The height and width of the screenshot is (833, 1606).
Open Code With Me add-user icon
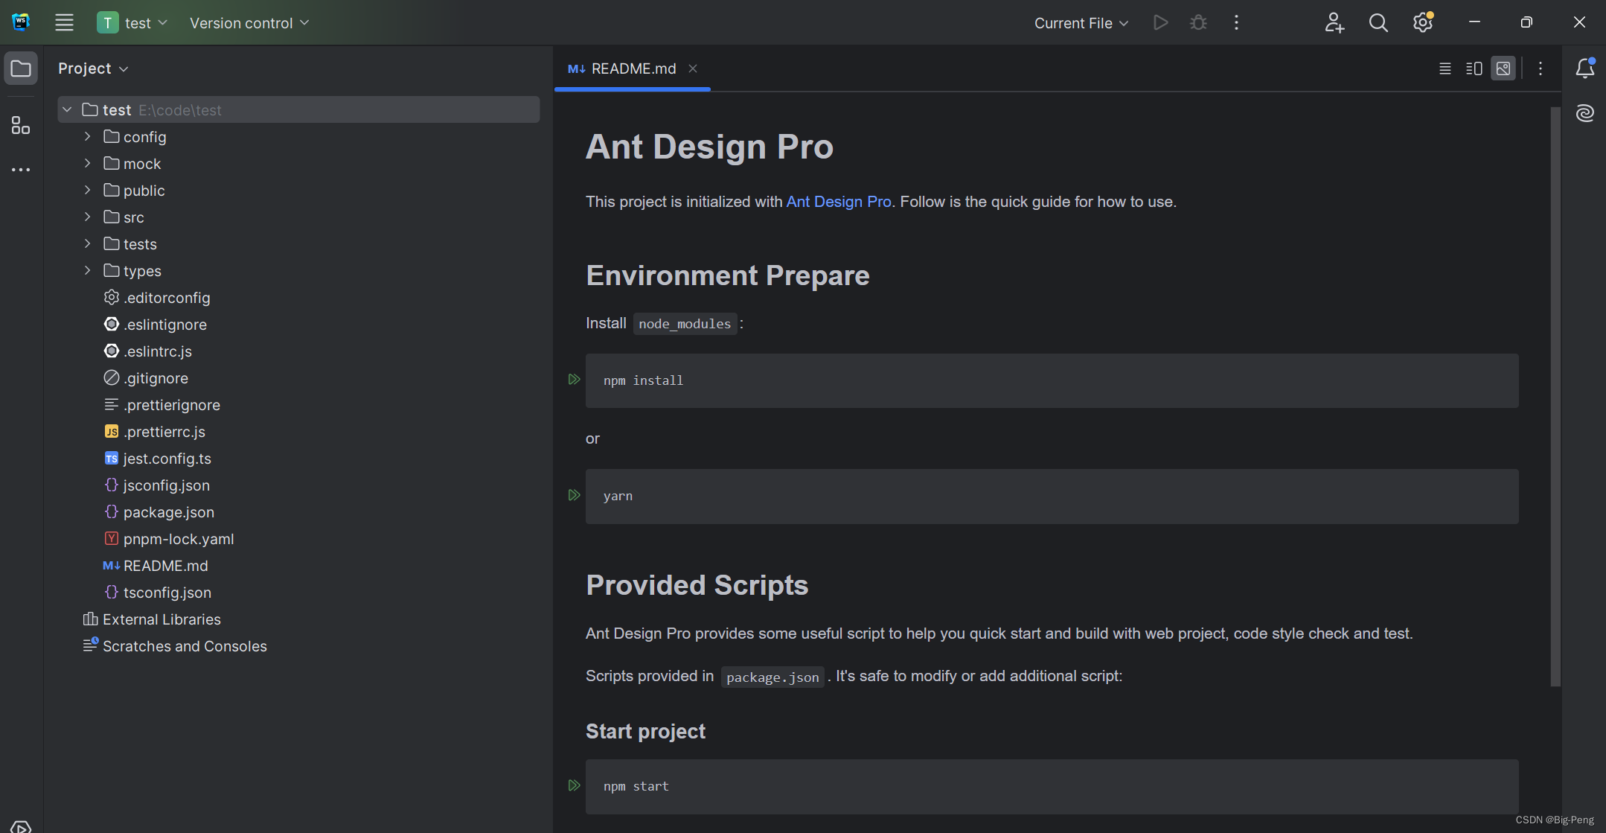(x=1334, y=22)
